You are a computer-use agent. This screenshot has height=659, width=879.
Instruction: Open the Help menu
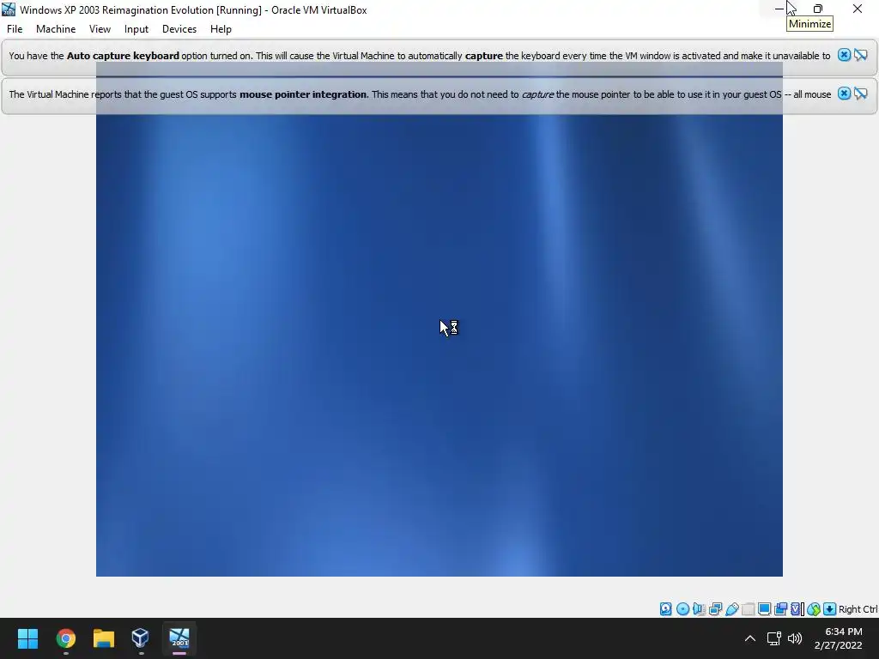click(x=221, y=29)
